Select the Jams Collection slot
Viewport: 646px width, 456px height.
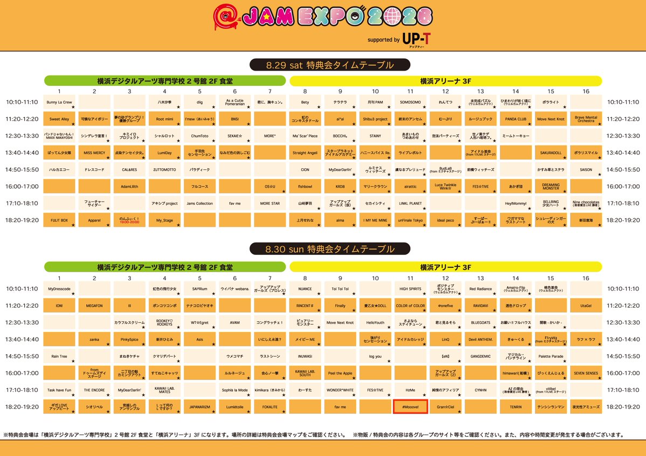[x=200, y=203]
